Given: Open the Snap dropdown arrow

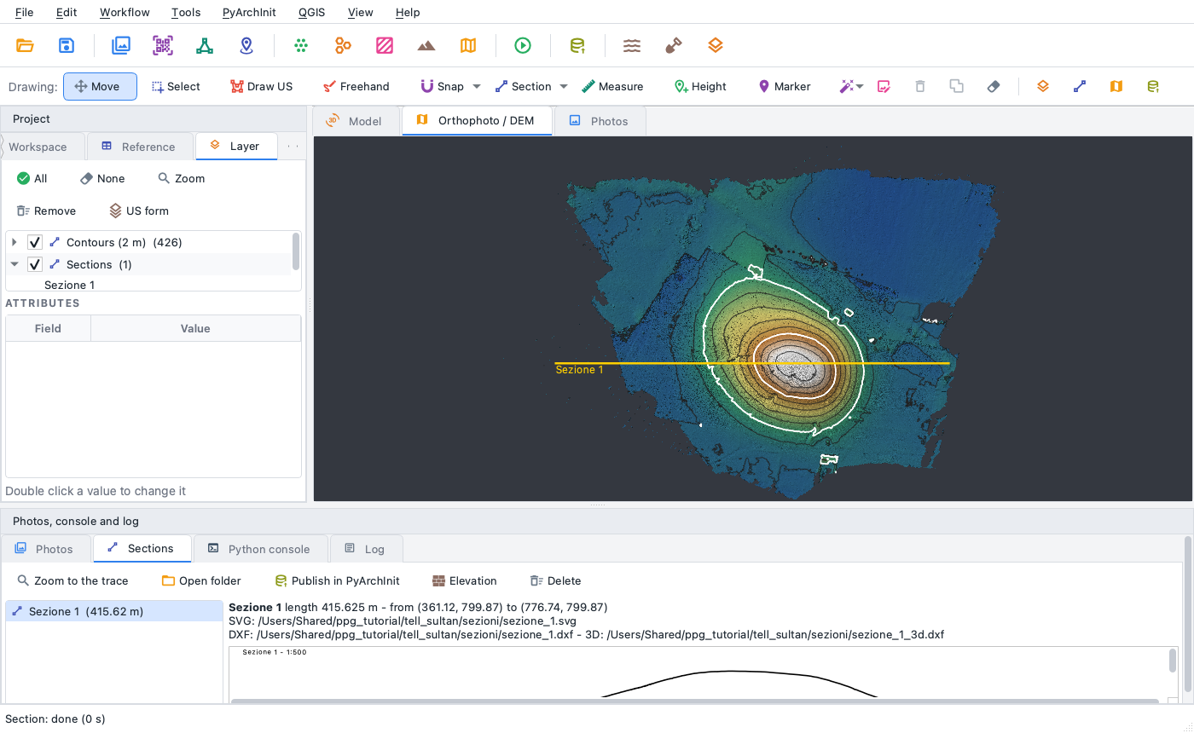Looking at the screenshot, I should [477, 86].
